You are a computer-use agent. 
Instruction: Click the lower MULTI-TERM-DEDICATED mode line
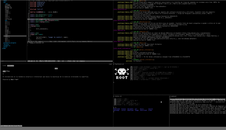point(70,61)
